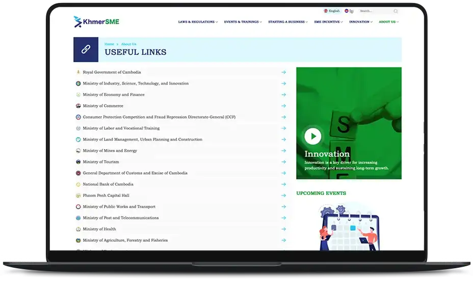The image size is (473, 283).
Task: Click the Royal Government of Cambodia emblem icon
Action: (78, 72)
